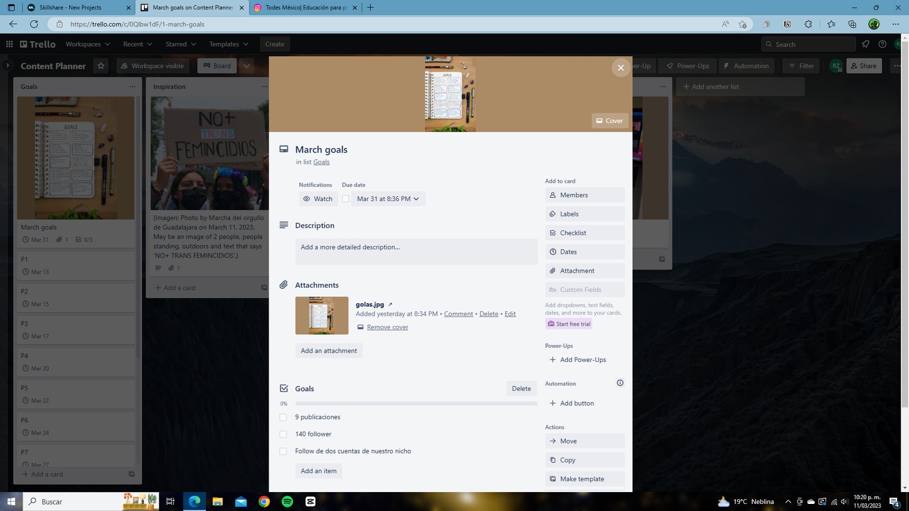Viewport: 909px width, 511px height.
Task: Open the notifications bell icon
Action: click(x=865, y=44)
